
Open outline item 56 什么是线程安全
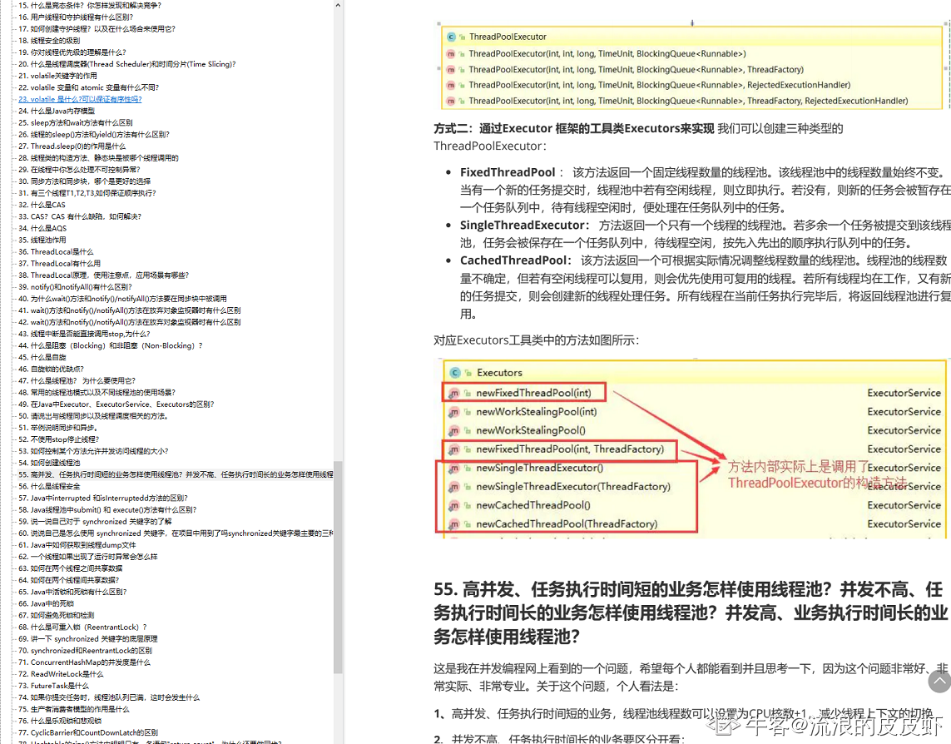pos(49,486)
